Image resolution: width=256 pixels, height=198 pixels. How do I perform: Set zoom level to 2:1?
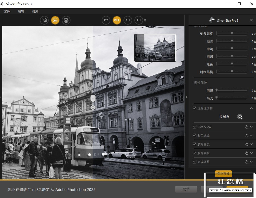tap(139, 20)
